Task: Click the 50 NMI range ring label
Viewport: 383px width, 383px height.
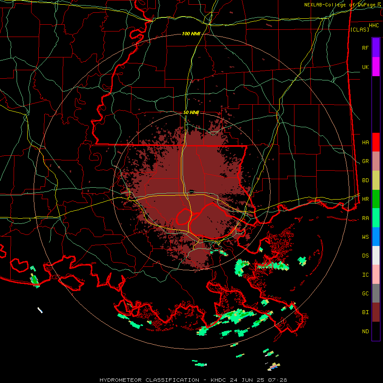Action: click(191, 112)
